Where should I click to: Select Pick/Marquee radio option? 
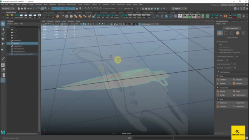click(x=217, y=42)
